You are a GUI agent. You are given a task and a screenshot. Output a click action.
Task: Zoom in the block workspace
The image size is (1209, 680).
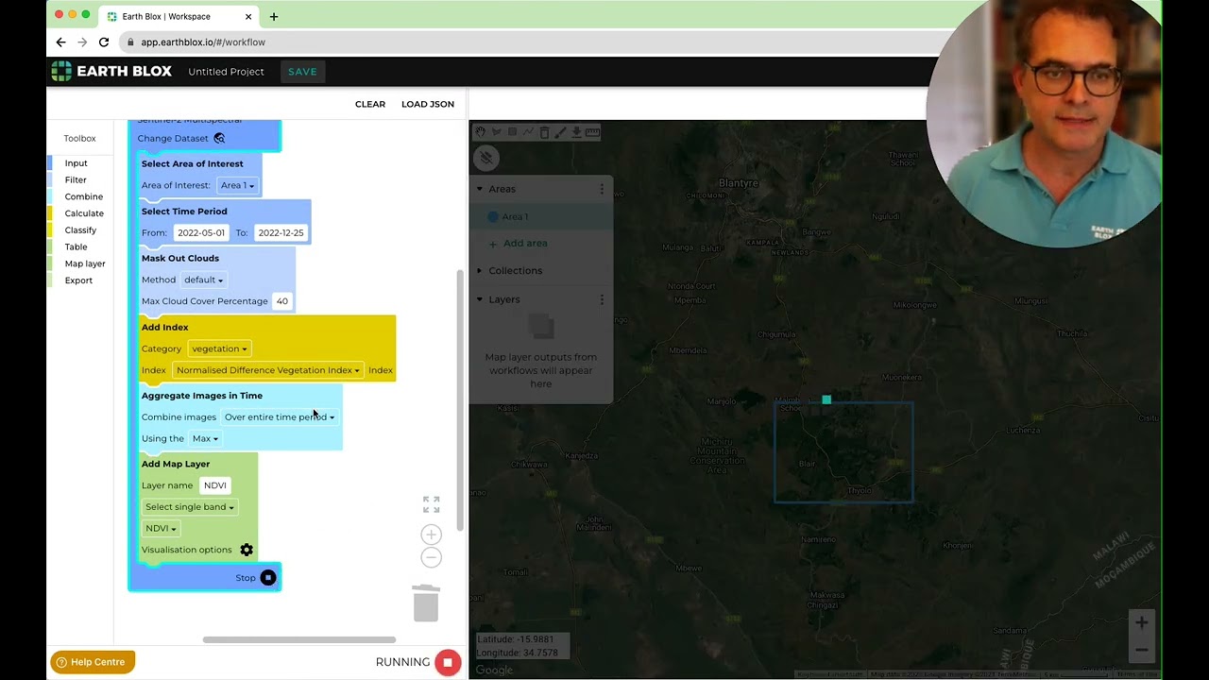pos(431,535)
